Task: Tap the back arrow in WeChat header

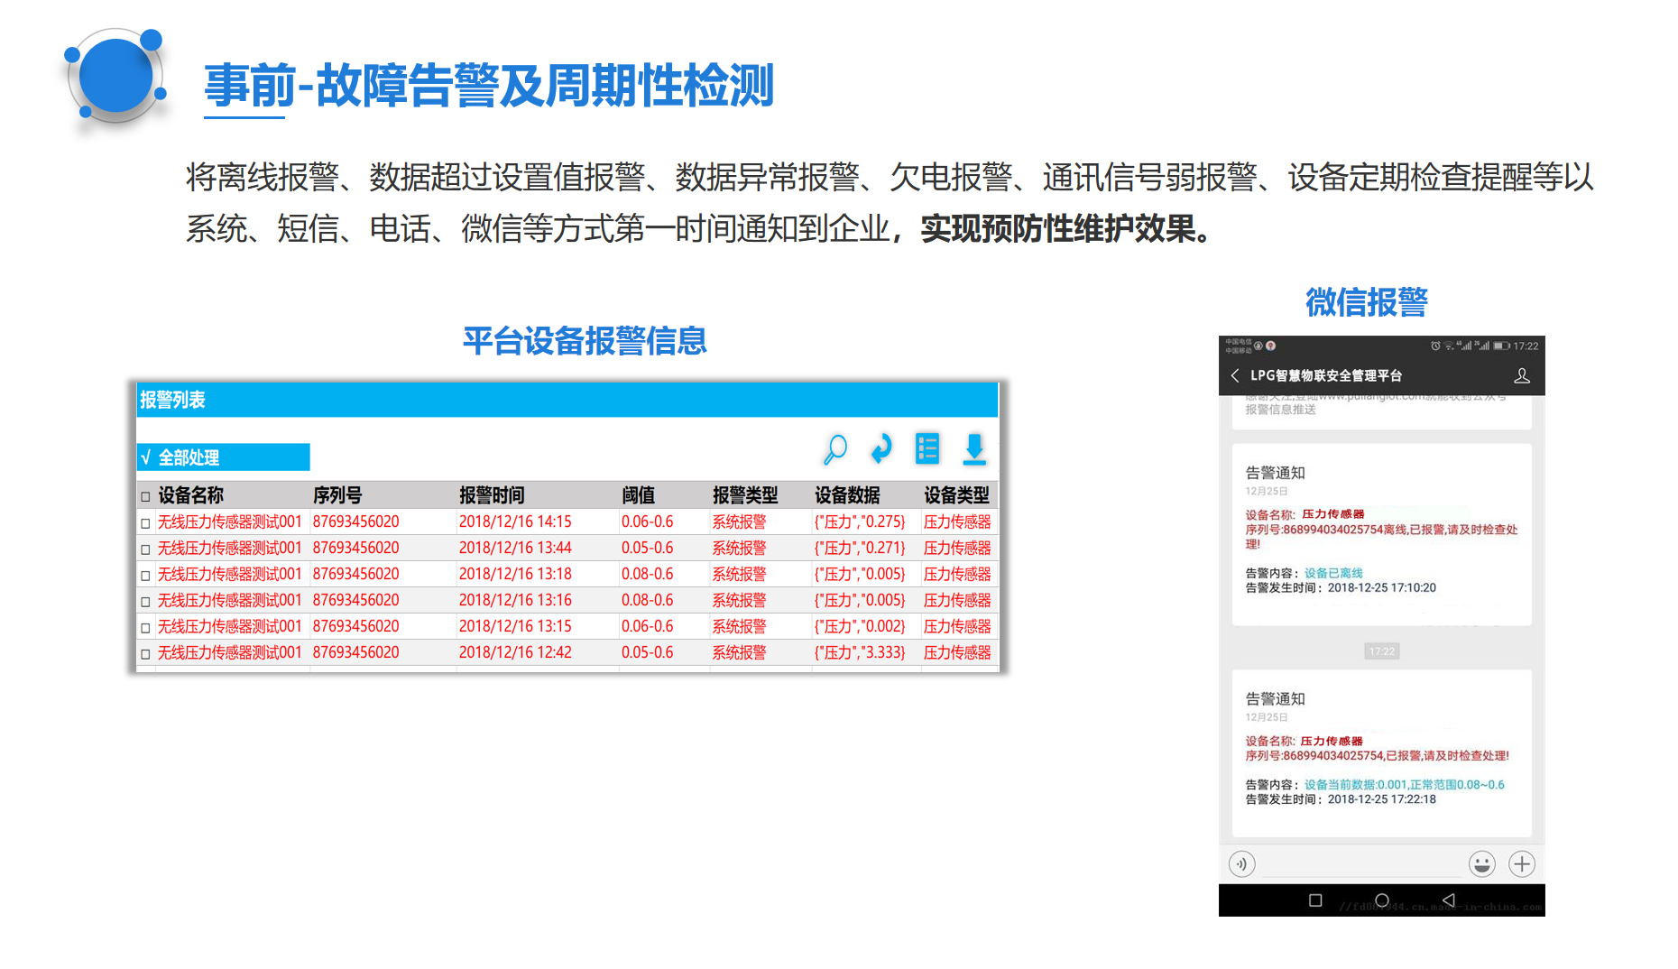Action: click(x=1235, y=375)
